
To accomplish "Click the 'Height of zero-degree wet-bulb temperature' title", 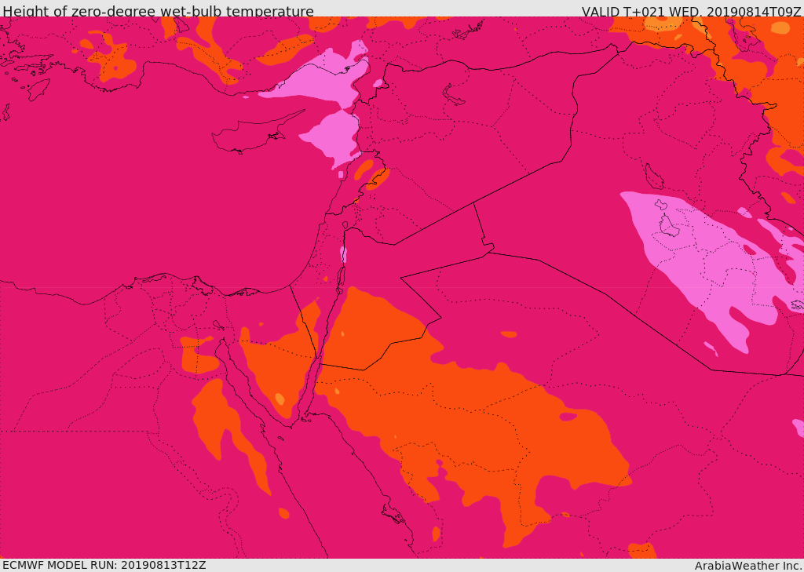I will point(158,11).
